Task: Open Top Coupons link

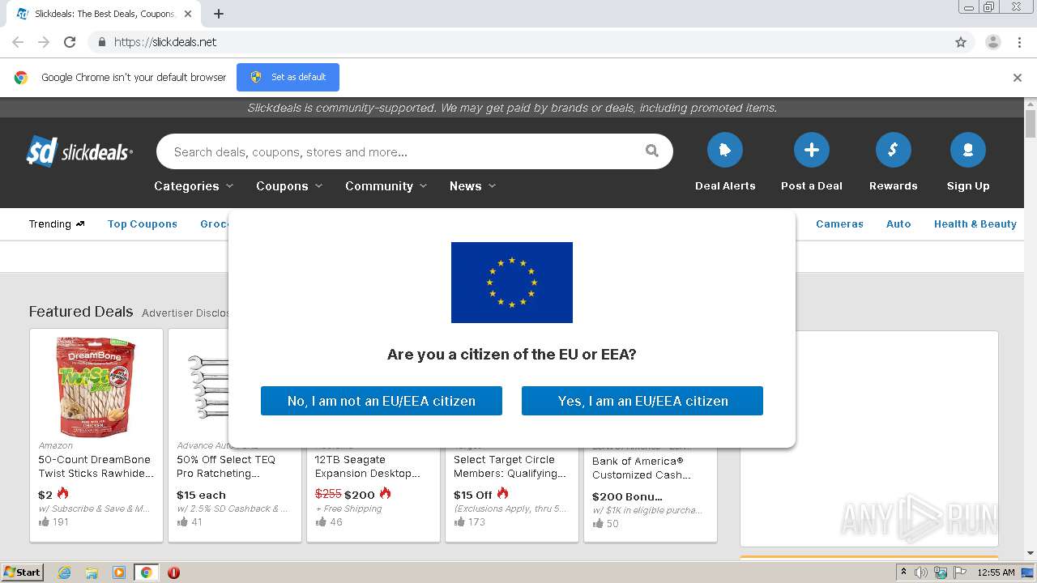Action: point(143,224)
